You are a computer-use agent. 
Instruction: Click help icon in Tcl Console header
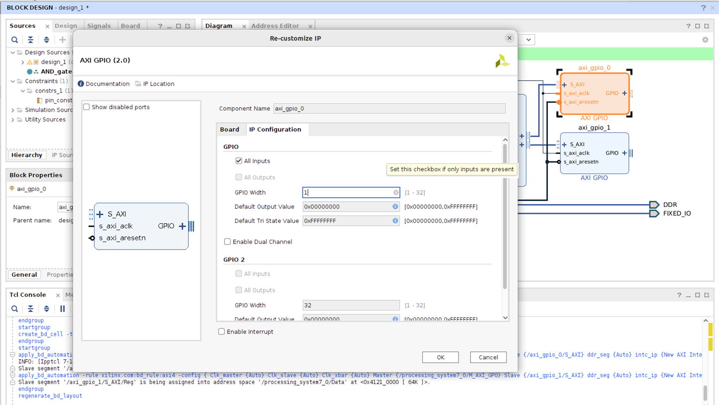pyautogui.click(x=679, y=295)
